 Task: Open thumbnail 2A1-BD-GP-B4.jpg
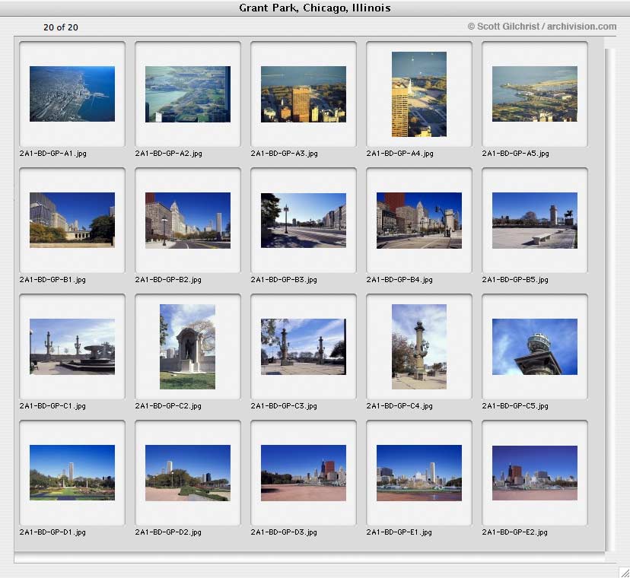(419, 220)
